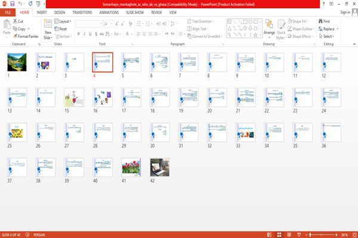Toggle Italic formatting

pos(84,34)
